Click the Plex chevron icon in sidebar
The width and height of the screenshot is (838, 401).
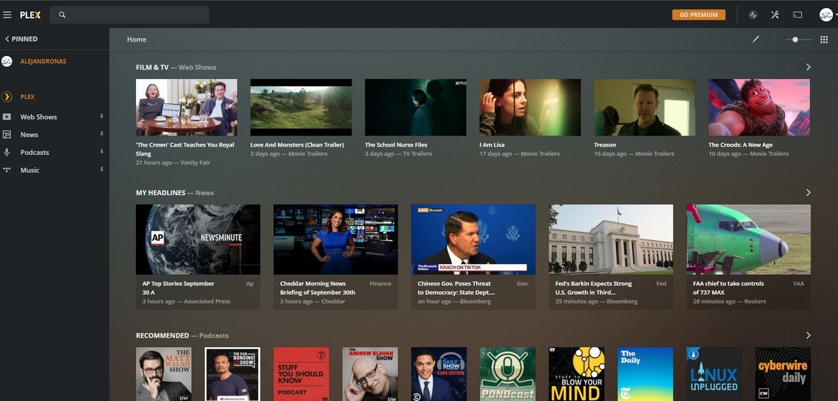pos(8,97)
